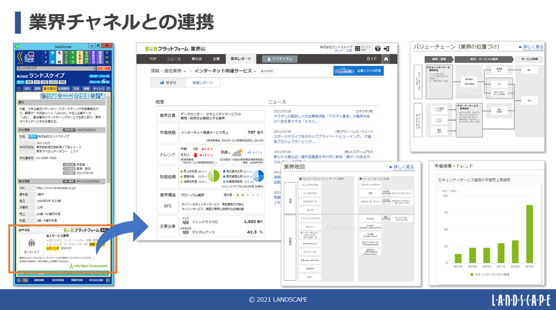Open the ライブ vertical tab in sideSonar
Screen dimensions: 556x310
click(73, 57)
